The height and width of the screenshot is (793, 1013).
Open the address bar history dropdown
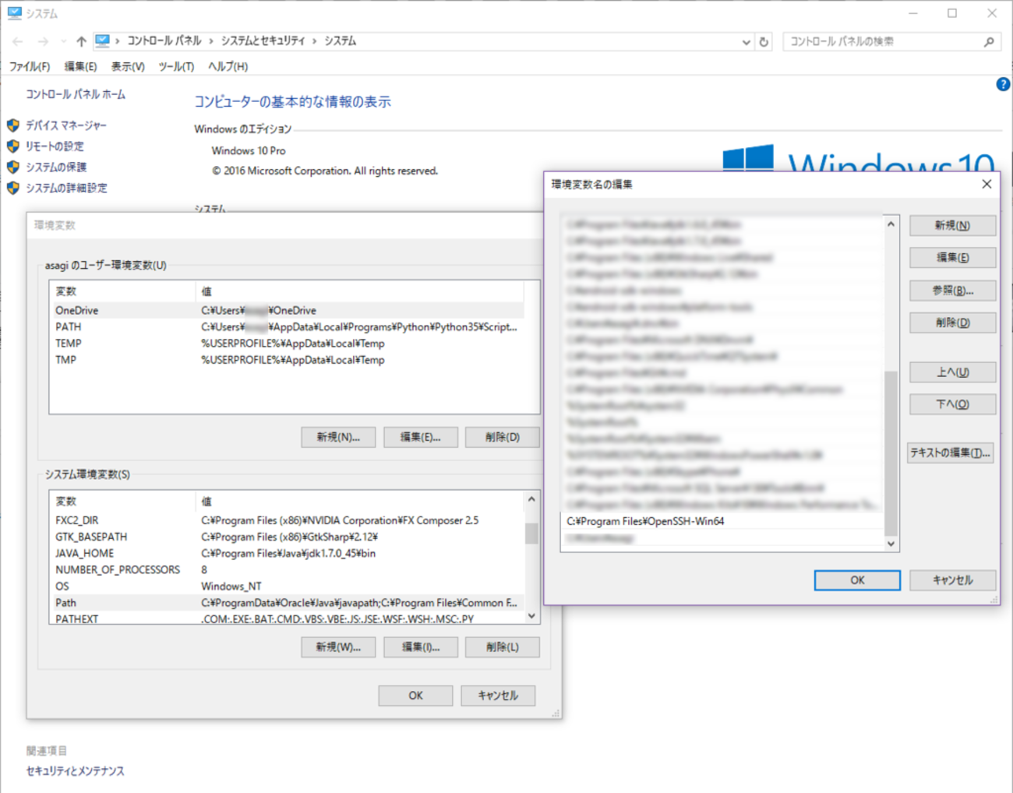(747, 42)
